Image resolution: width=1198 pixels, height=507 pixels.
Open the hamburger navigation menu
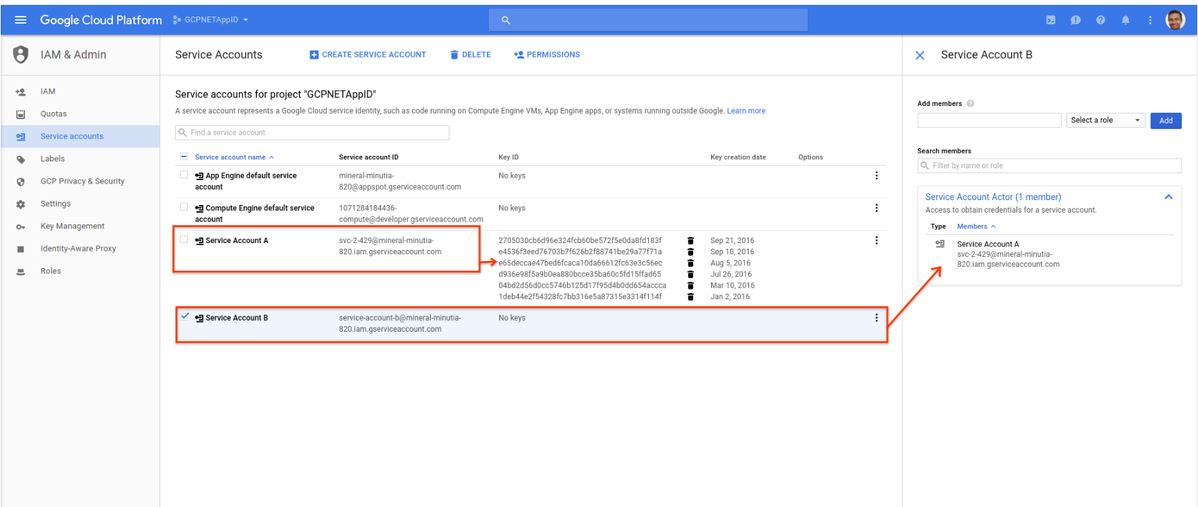coord(21,20)
